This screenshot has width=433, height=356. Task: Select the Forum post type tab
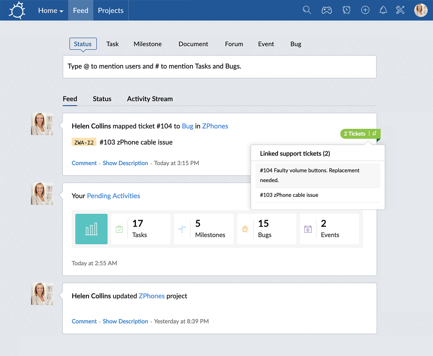coord(234,44)
